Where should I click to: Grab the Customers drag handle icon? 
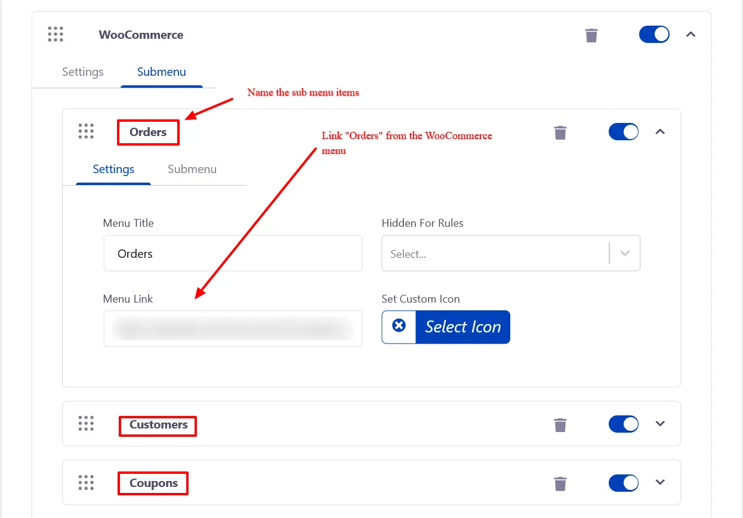(x=86, y=424)
